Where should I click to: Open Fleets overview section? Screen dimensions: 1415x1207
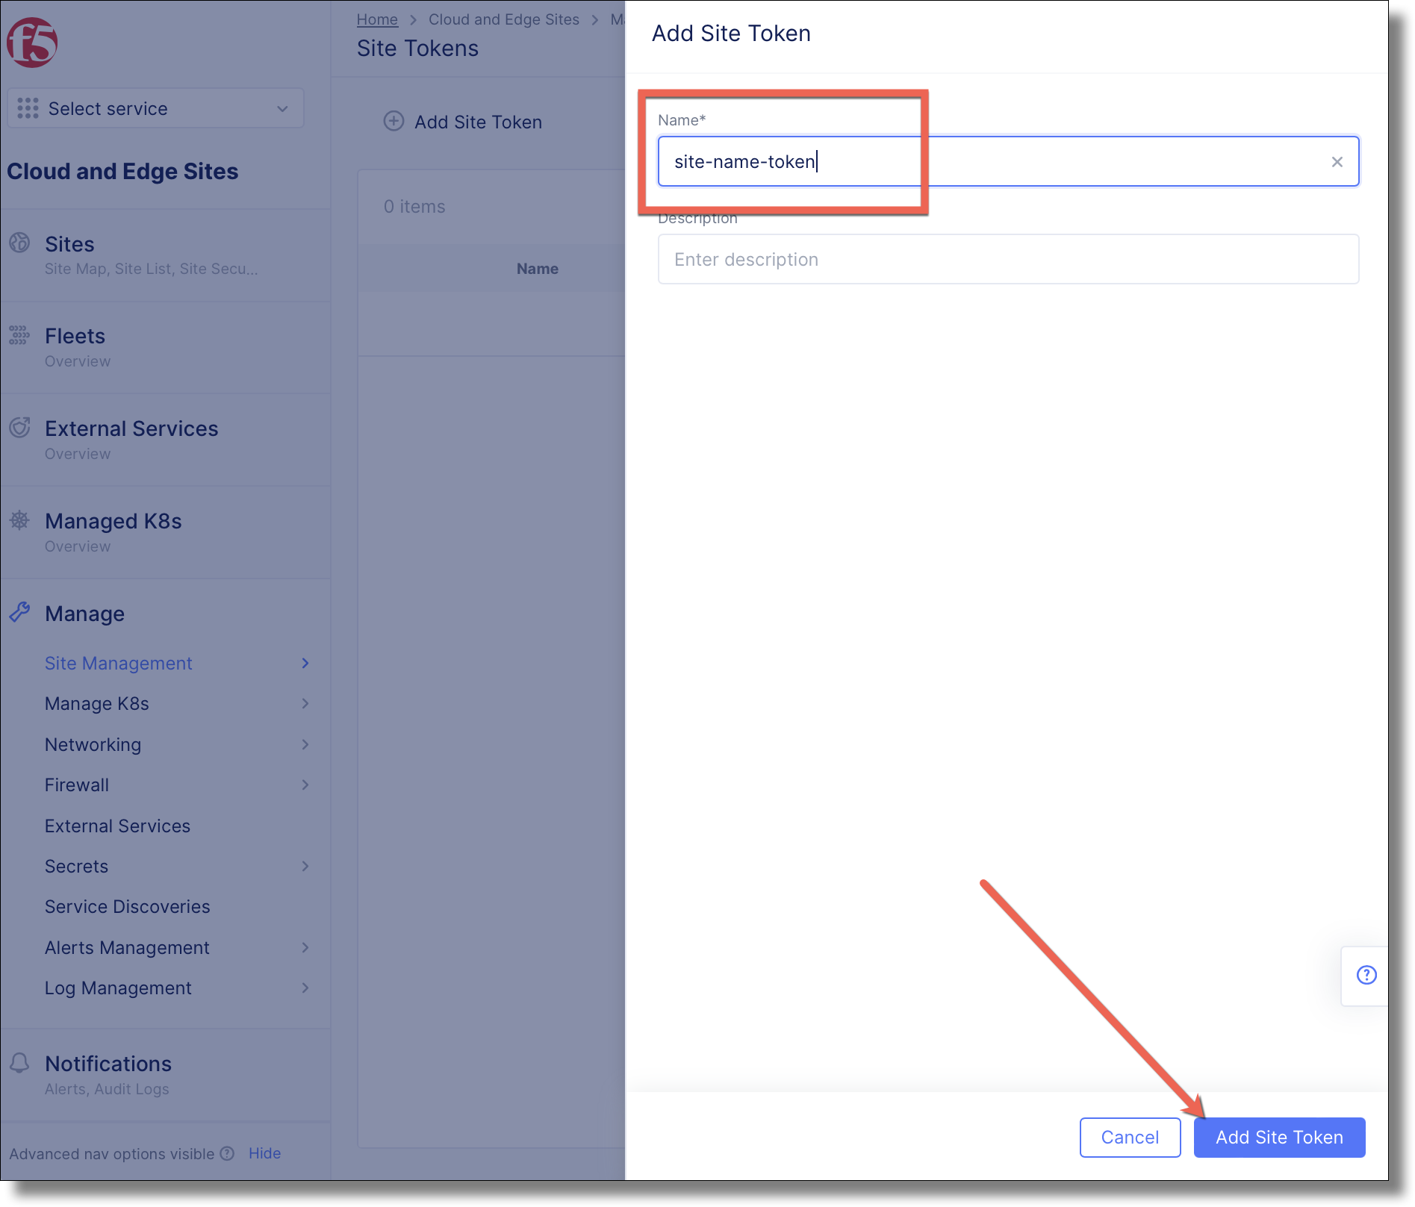tap(75, 337)
